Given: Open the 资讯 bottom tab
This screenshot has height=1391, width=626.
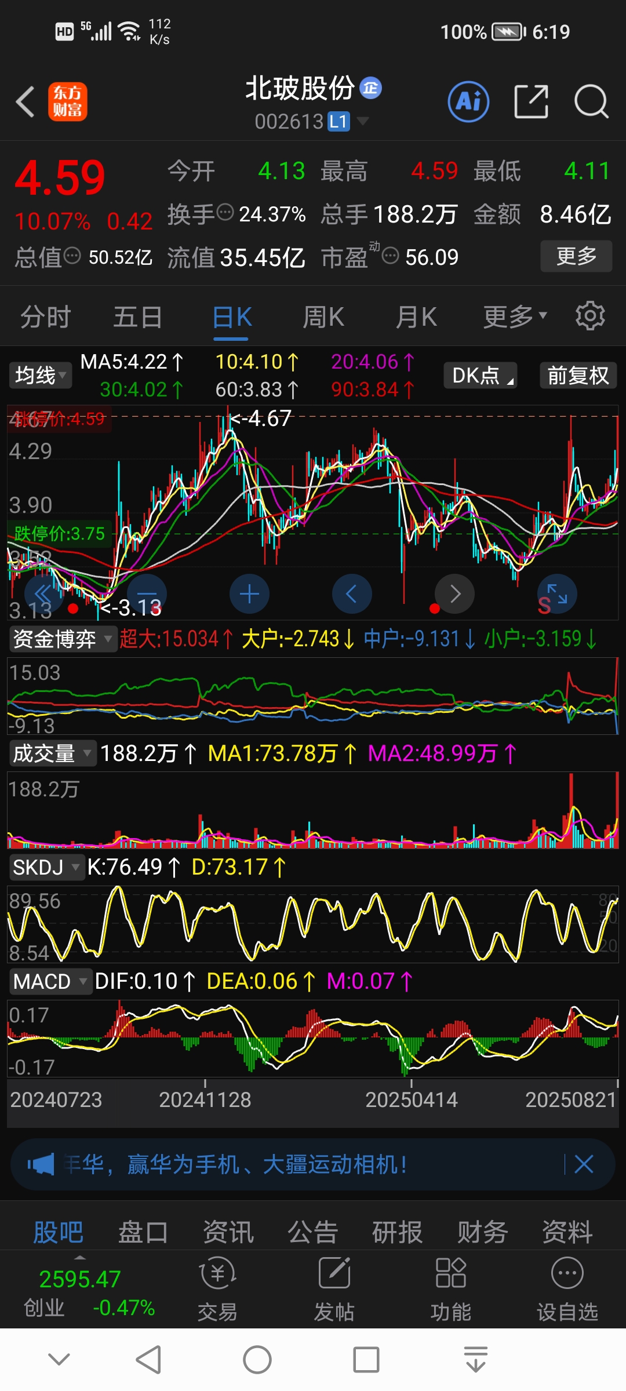Looking at the screenshot, I should [228, 1232].
